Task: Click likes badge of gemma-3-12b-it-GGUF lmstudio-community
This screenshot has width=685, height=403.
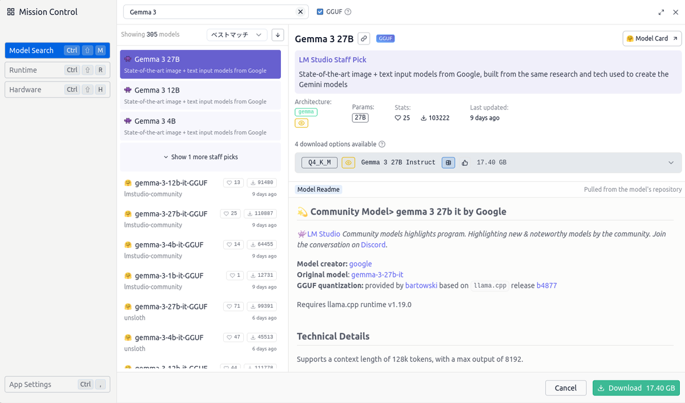Action: tap(232, 183)
